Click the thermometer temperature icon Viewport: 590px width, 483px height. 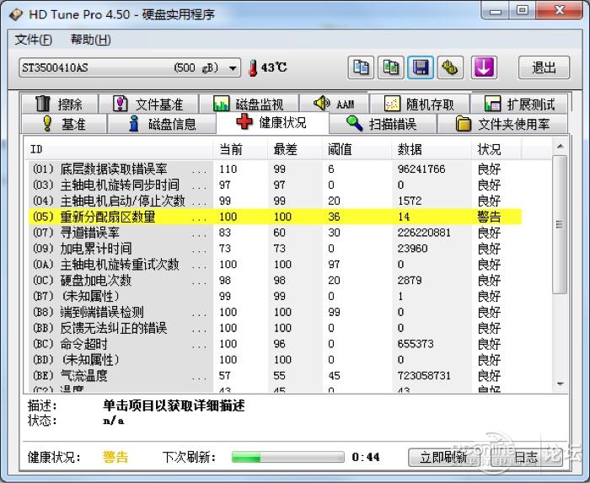point(253,68)
